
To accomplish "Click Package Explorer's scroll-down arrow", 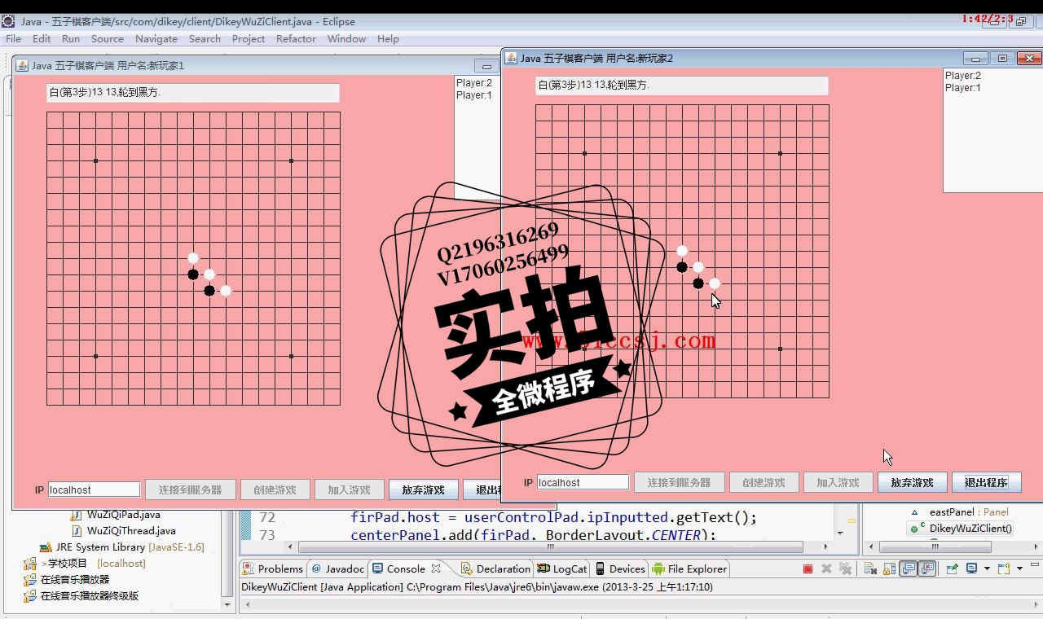I will click(x=227, y=604).
